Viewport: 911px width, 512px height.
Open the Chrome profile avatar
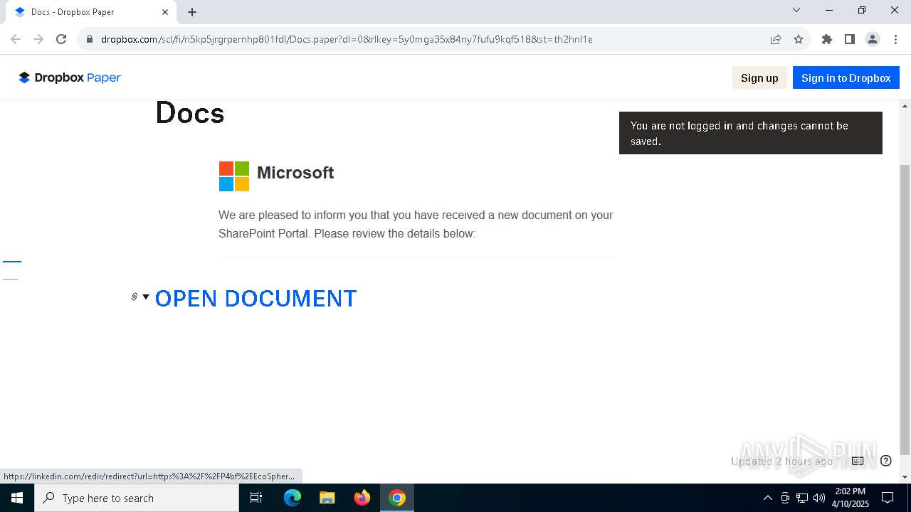coord(873,39)
